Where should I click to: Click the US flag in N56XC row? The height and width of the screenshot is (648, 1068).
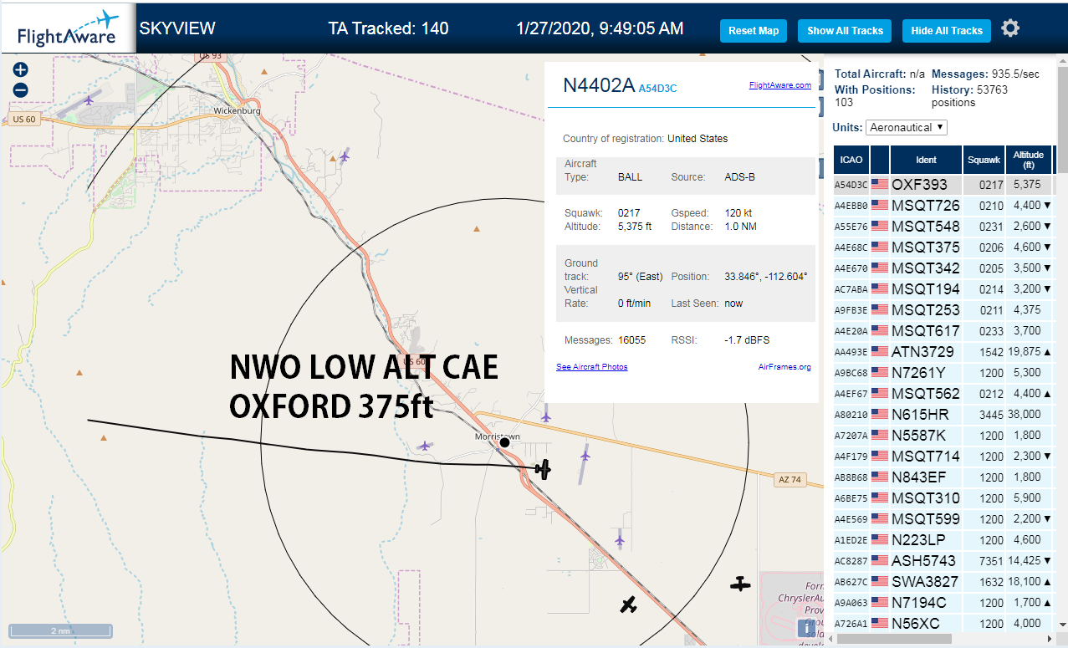880,623
